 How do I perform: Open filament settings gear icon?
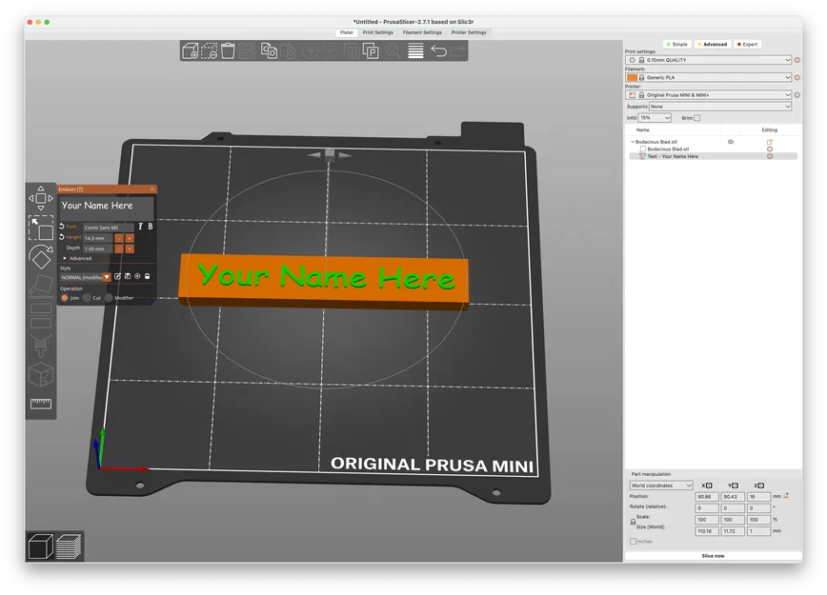click(797, 77)
